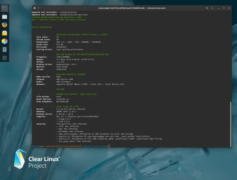
Task: Click the 'X Server 1.20.5' value
Action: (x=65, y=114)
